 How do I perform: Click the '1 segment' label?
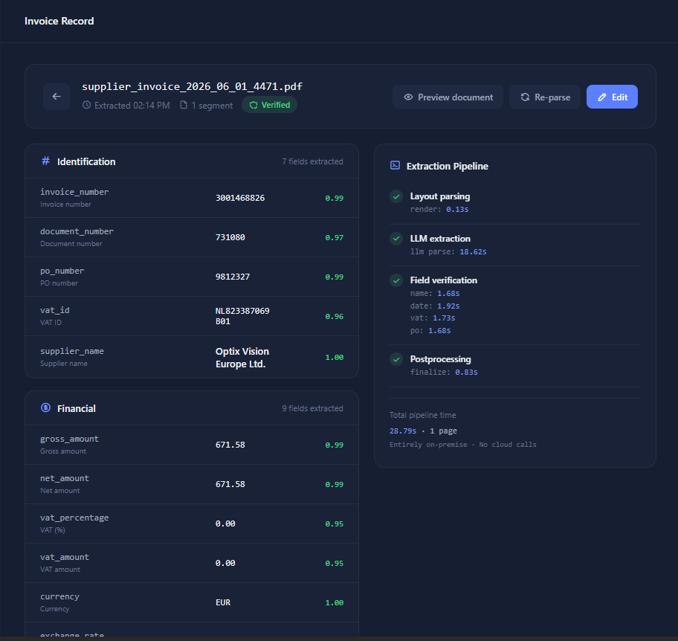pos(213,105)
